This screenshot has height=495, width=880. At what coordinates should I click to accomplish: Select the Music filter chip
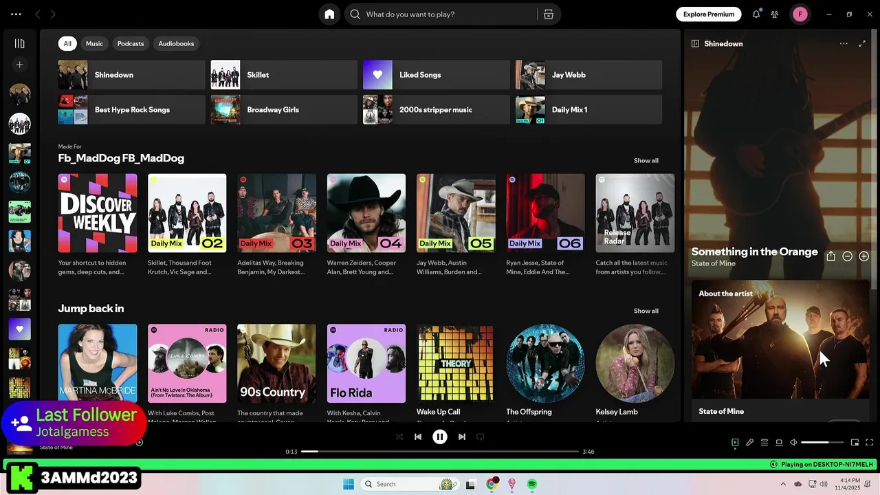94,43
